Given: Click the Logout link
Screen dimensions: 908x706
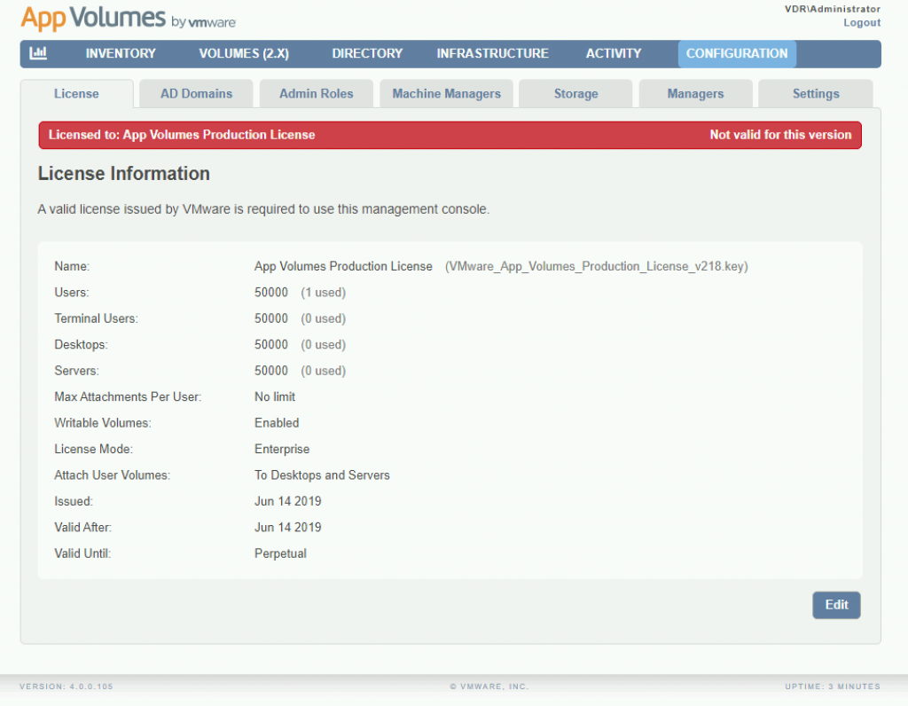Looking at the screenshot, I should [x=861, y=22].
